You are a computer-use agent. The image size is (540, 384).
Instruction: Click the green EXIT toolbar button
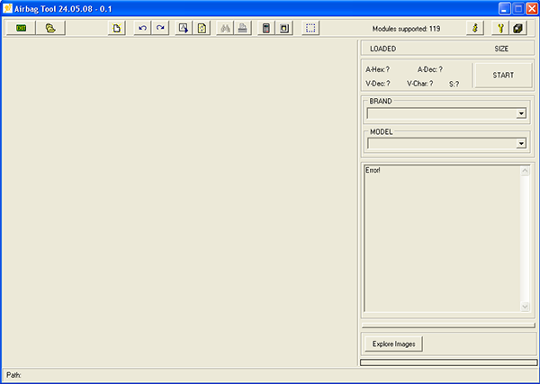point(21,28)
